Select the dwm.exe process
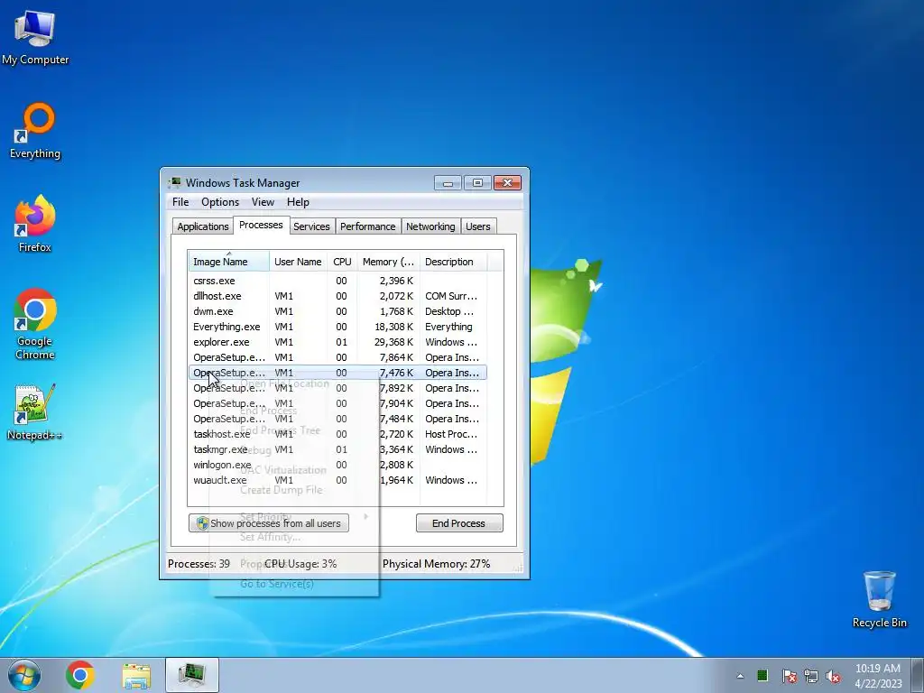 pos(337,311)
